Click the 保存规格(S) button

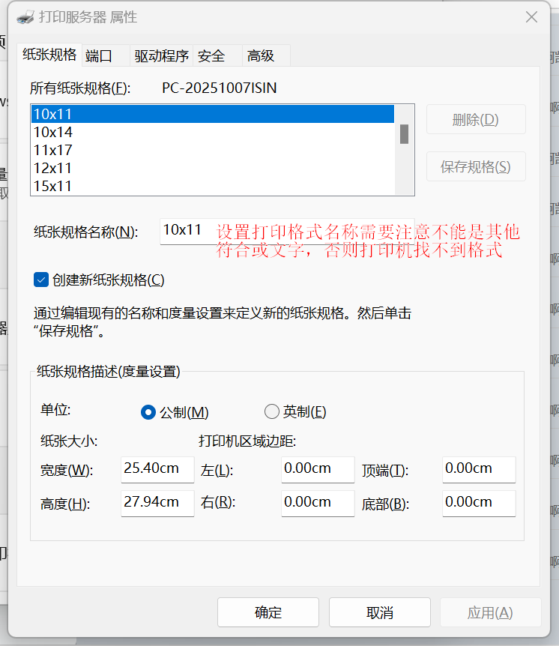[x=476, y=166]
